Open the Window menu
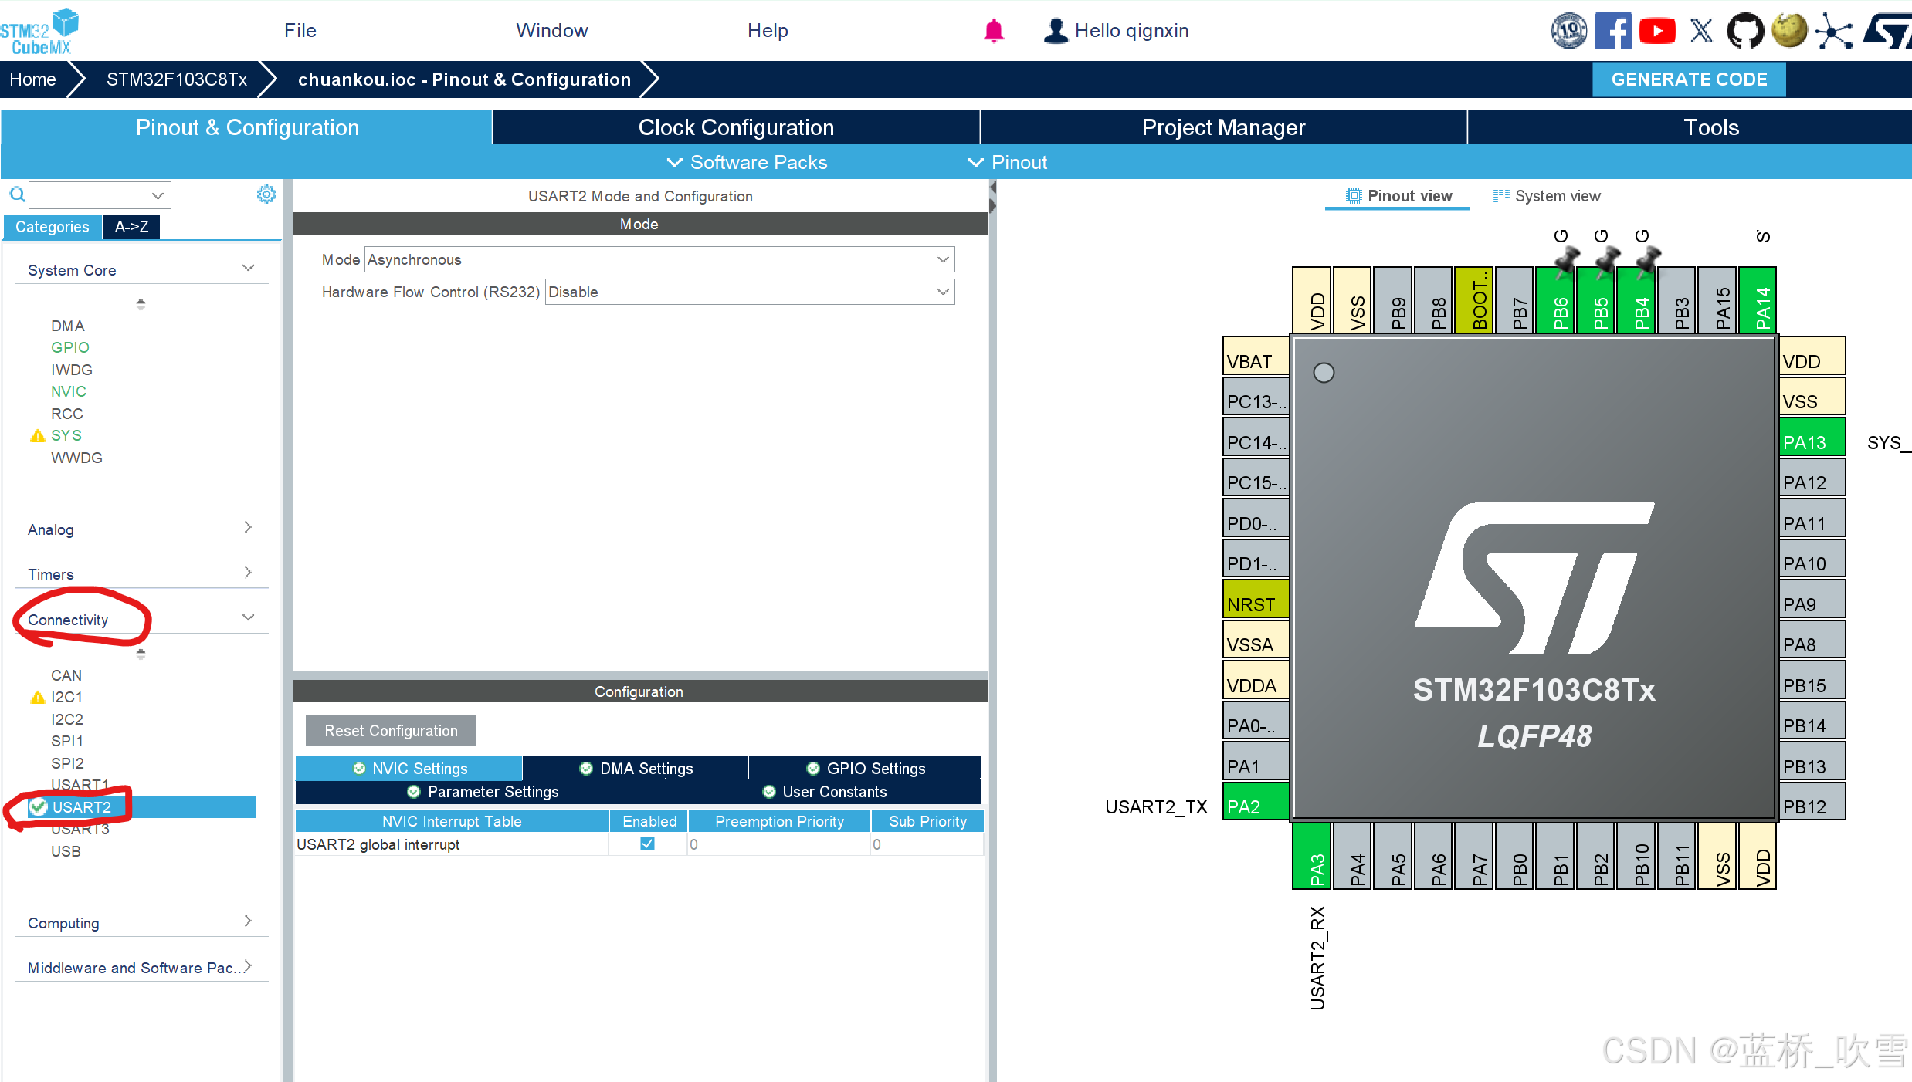The width and height of the screenshot is (1912, 1082). click(552, 30)
